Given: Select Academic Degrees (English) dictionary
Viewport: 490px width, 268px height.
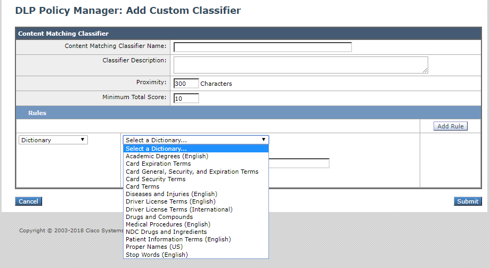Looking at the screenshot, I should (x=196, y=156).
